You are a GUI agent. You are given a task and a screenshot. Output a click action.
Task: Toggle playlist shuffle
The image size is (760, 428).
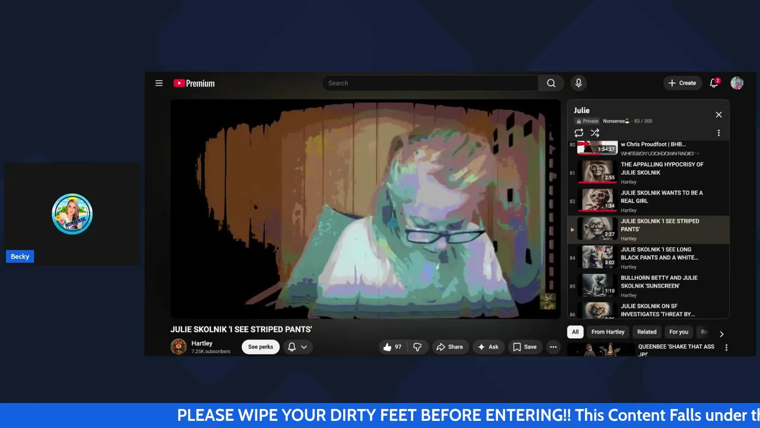[595, 133]
